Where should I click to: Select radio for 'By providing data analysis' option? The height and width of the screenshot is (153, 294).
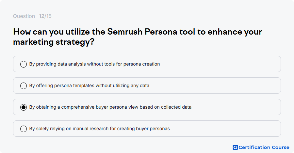click(x=24, y=64)
